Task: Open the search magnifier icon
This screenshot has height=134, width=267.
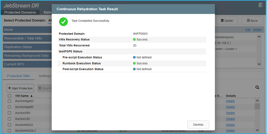Action: (x=257, y=88)
